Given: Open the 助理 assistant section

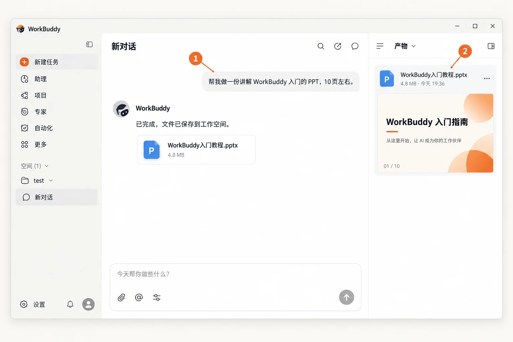Looking at the screenshot, I should point(56,79).
